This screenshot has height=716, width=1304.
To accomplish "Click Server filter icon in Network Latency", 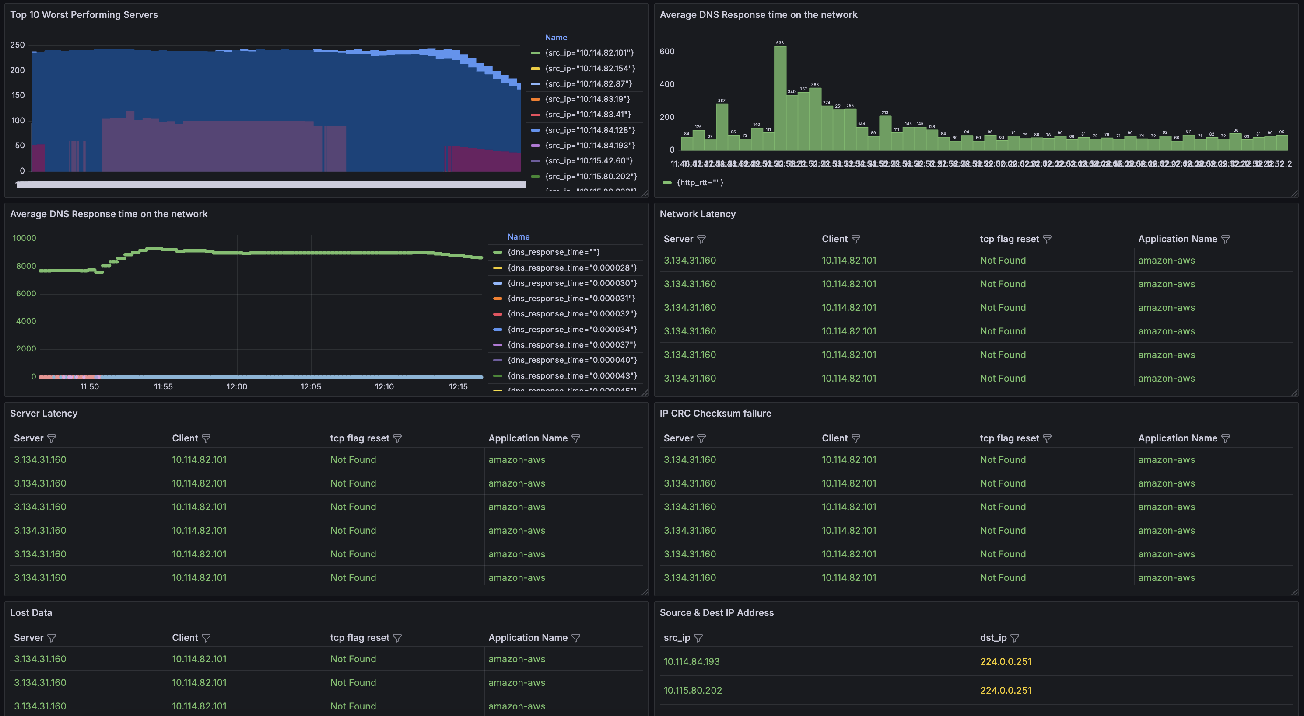I will point(701,239).
